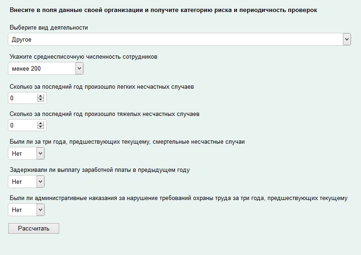Click the 'Рассчитать' button
This screenshot has width=361, height=255.
pos(34,228)
